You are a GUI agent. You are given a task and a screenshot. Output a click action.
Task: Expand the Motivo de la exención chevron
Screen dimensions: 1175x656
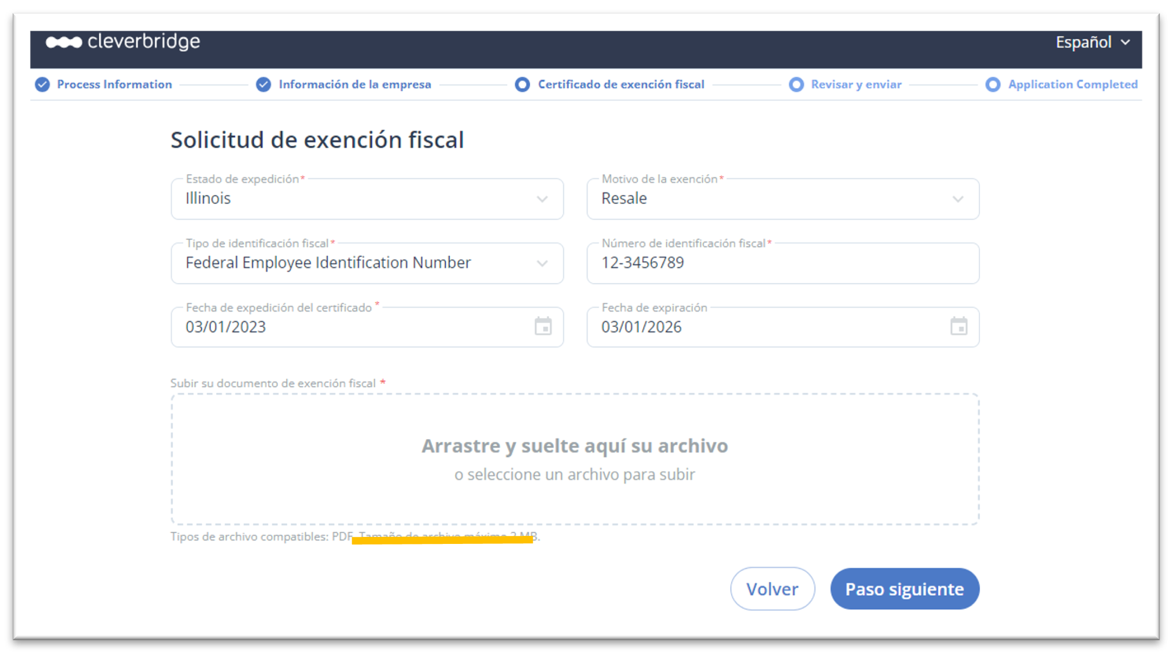(958, 199)
